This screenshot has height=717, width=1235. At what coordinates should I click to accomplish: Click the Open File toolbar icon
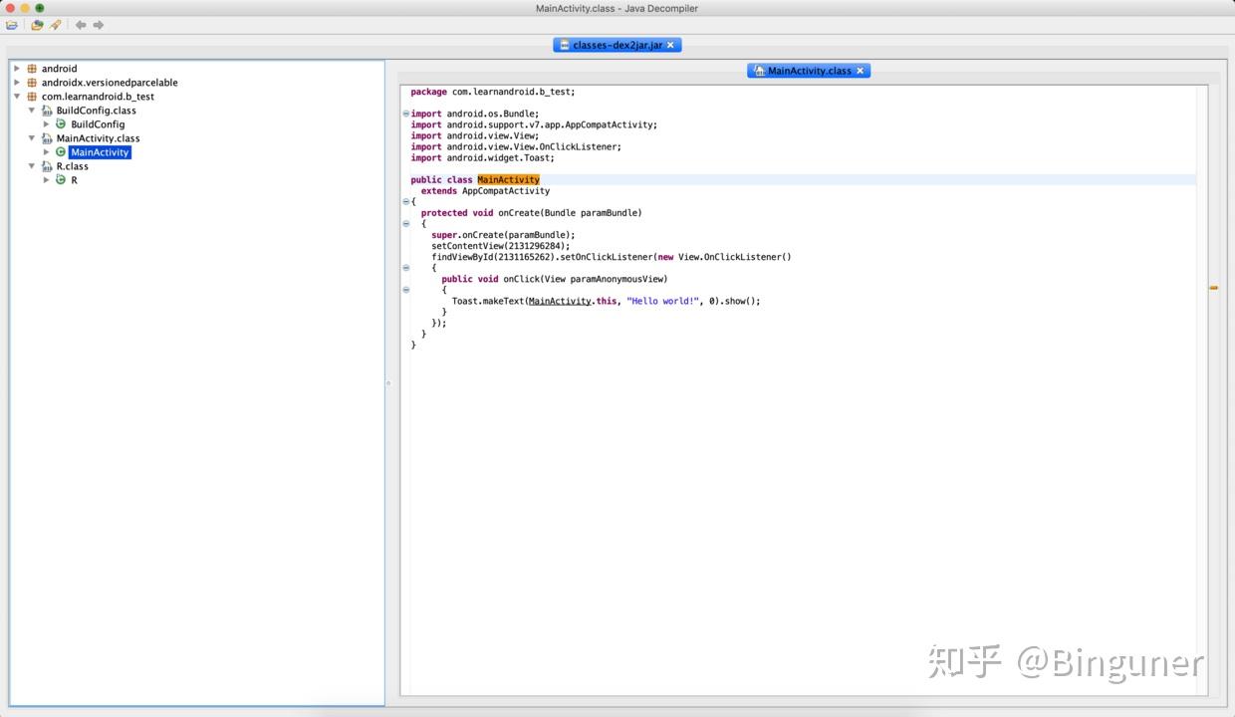click(12, 25)
